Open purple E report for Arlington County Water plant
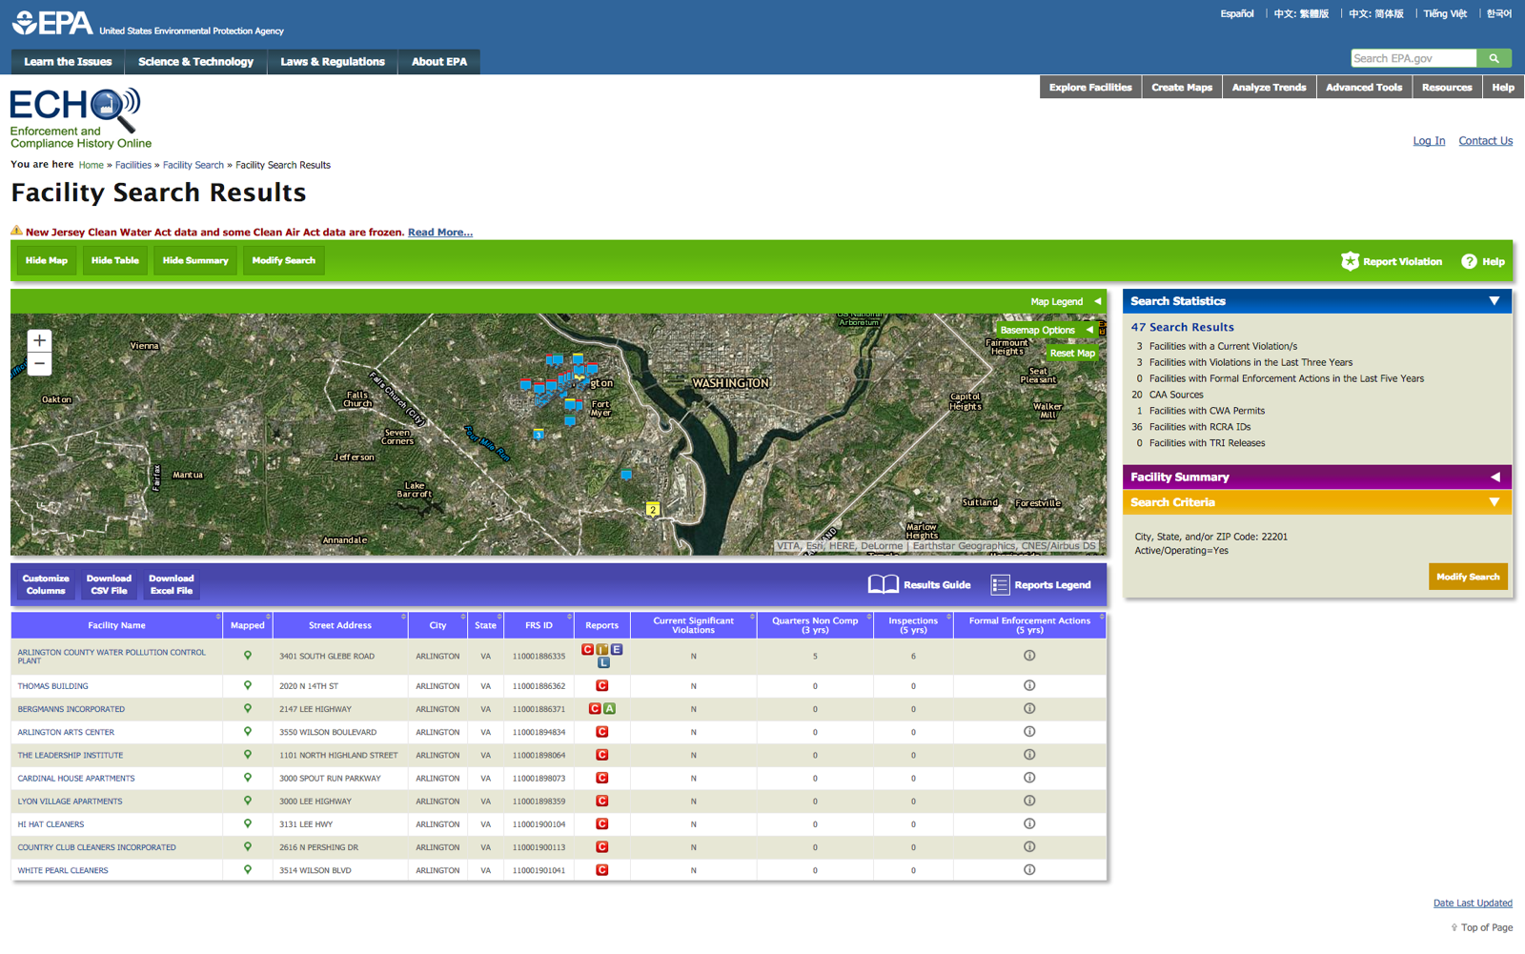Image resolution: width=1525 pixels, height=954 pixels. click(x=617, y=649)
